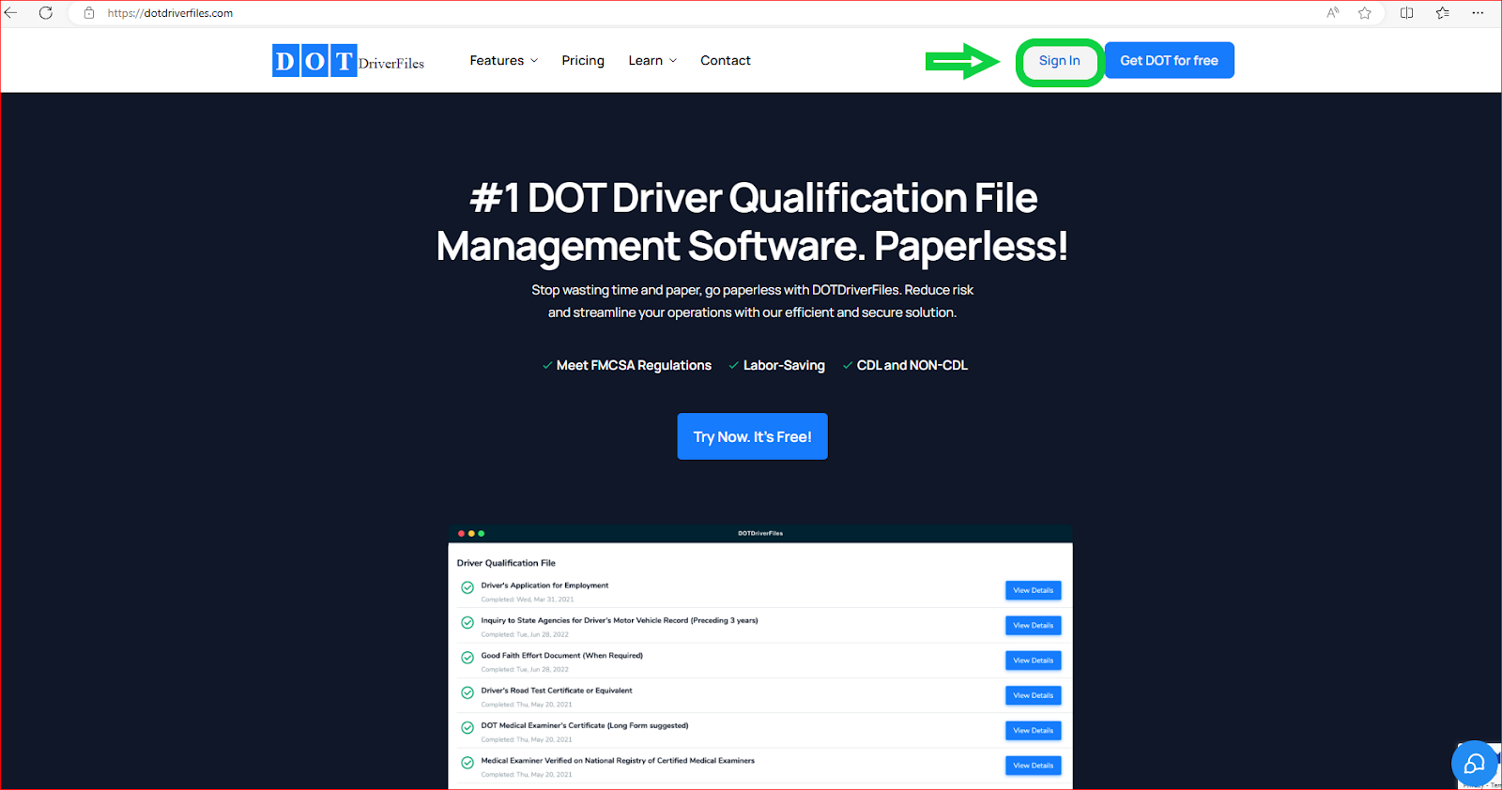Viewport: 1502px width, 790px height.
Task: Open favorites list icon
Action: click(1443, 13)
